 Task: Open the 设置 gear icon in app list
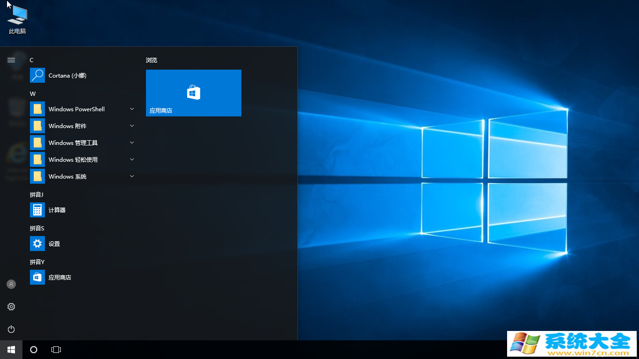point(37,244)
